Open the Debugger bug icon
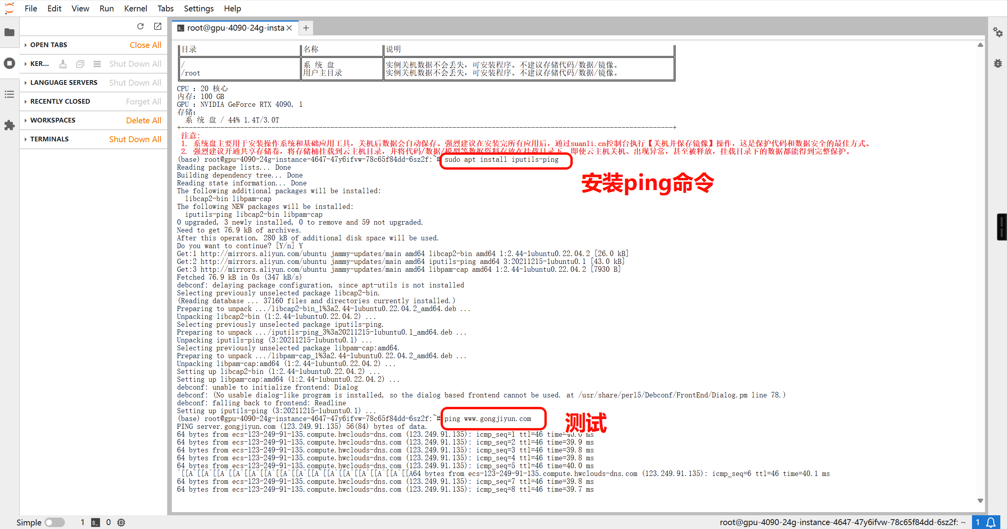The image size is (1007, 529). tap(998, 63)
